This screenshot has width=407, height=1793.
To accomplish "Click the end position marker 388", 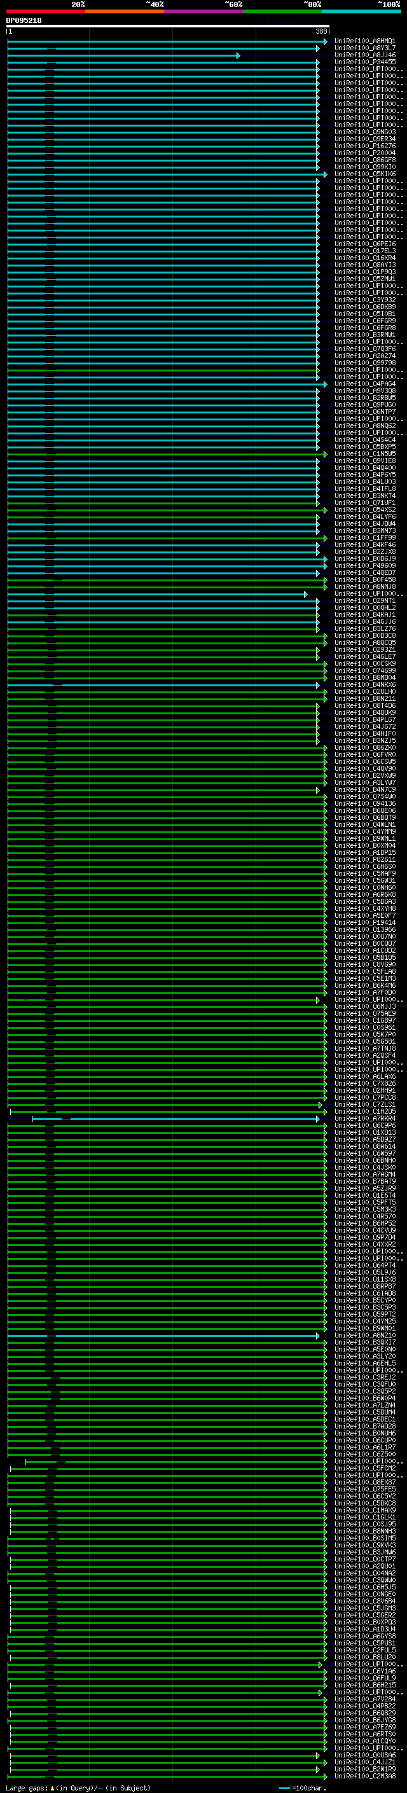I will [321, 31].
